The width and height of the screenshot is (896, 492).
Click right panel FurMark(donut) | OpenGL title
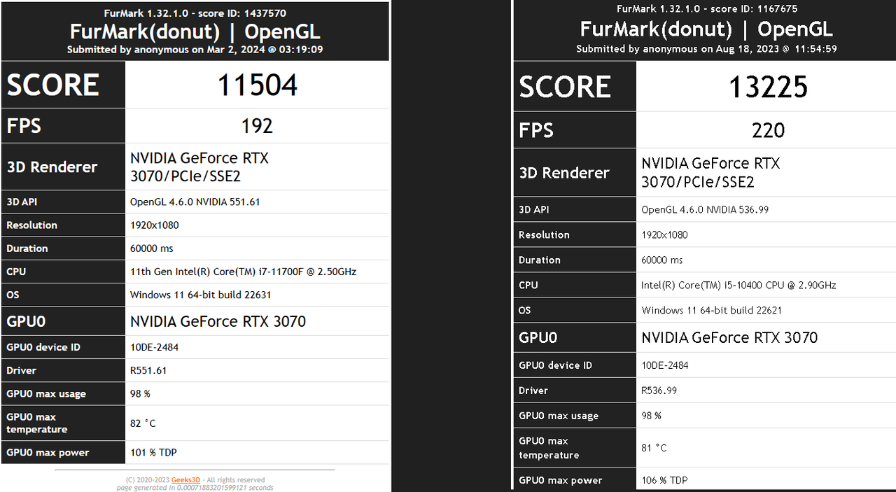[707, 29]
